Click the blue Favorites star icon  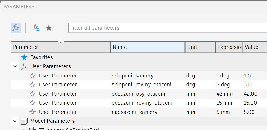point(24,57)
